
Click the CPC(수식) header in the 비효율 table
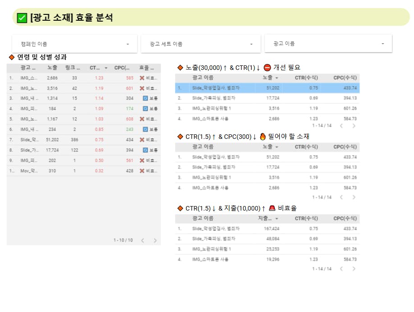345,218
